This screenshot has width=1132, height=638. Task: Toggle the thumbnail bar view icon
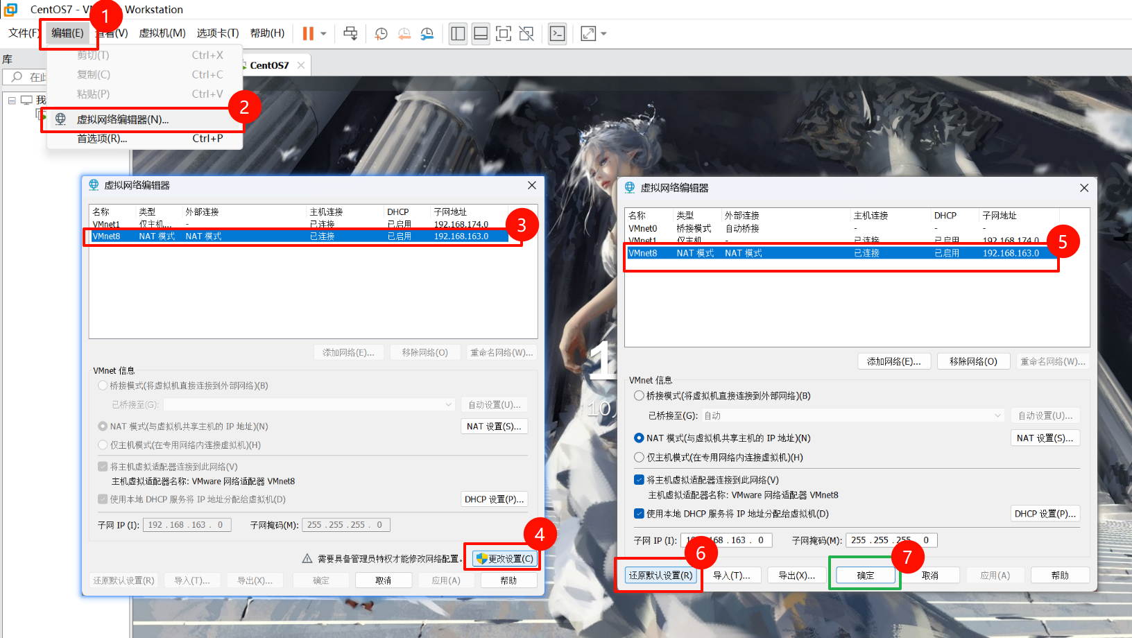pos(481,33)
